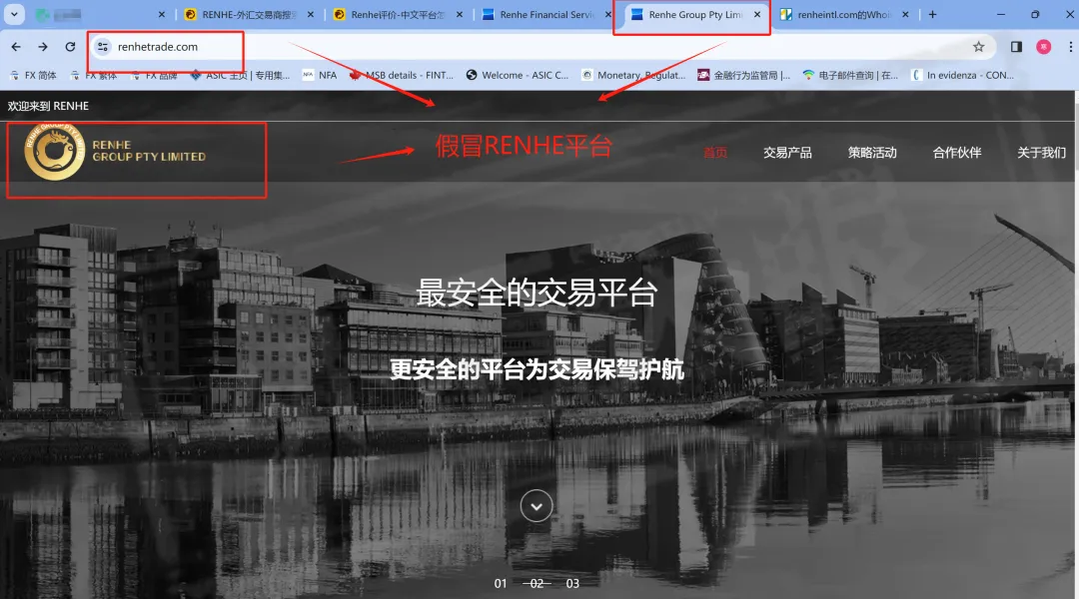Open the tab search dropdown arrow

tap(14, 14)
